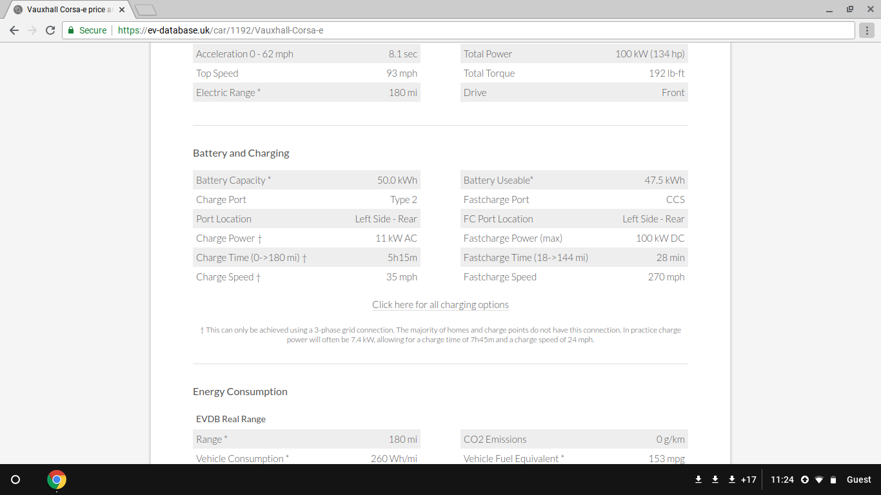This screenshot has height=495, width=881.
Task: Click the Range label in the Energy Consumption table
Action: pos(212,440)
